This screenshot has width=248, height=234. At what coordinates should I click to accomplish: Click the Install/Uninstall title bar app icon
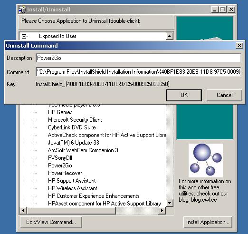point(22,10)
